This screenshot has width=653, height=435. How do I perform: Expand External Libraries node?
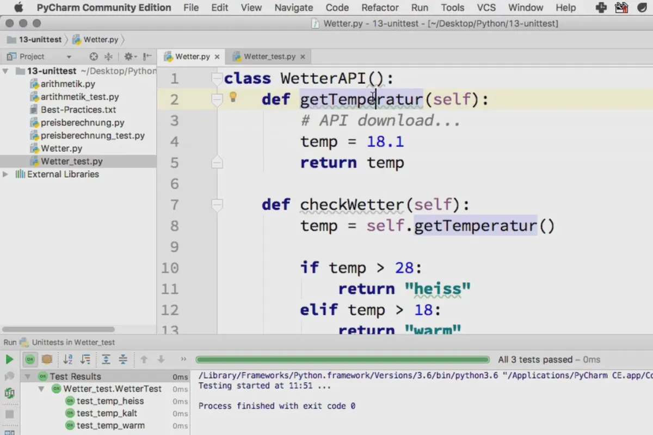[5, 175]
